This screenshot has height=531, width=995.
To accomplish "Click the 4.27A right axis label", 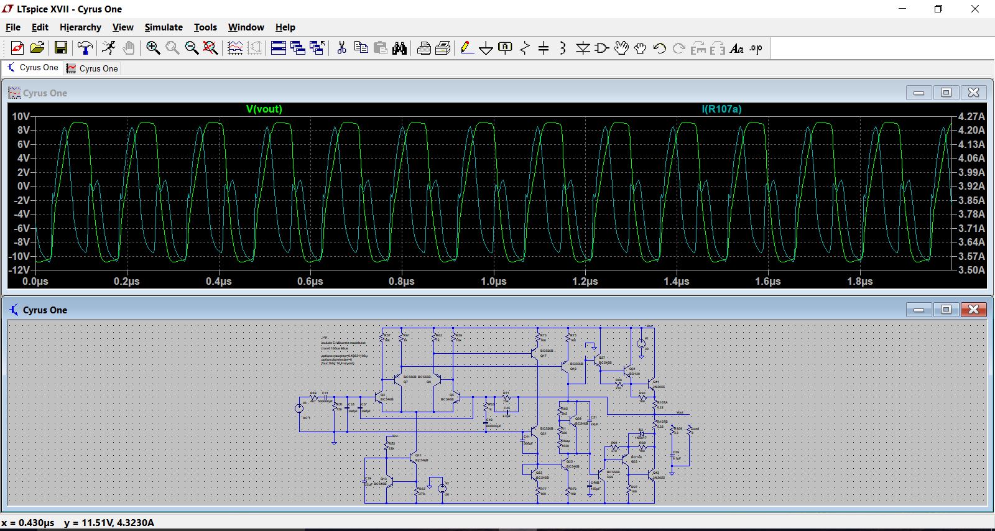I will coord(971,116).
